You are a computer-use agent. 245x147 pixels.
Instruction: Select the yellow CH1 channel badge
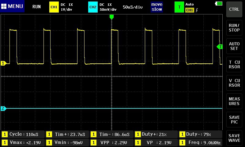[x=54, y=7]
